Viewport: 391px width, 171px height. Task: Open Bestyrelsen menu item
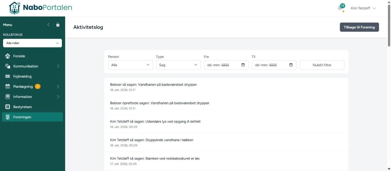pos(32,107)
